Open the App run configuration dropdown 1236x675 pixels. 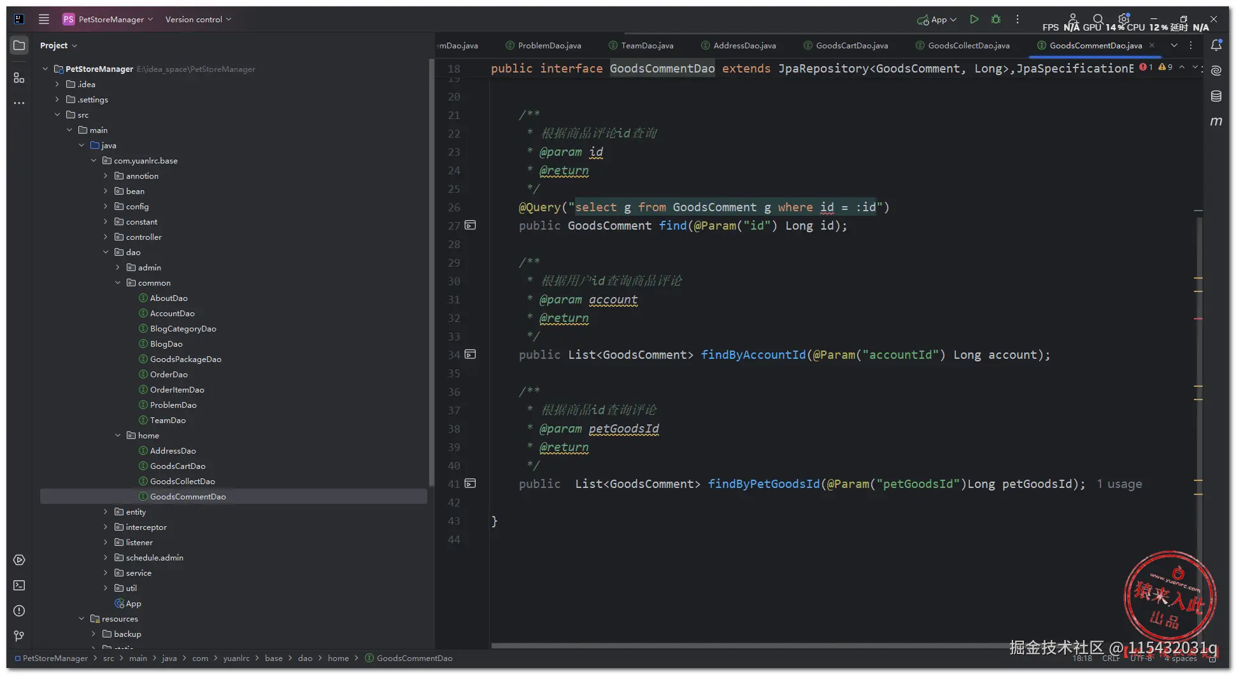point(937,20)
